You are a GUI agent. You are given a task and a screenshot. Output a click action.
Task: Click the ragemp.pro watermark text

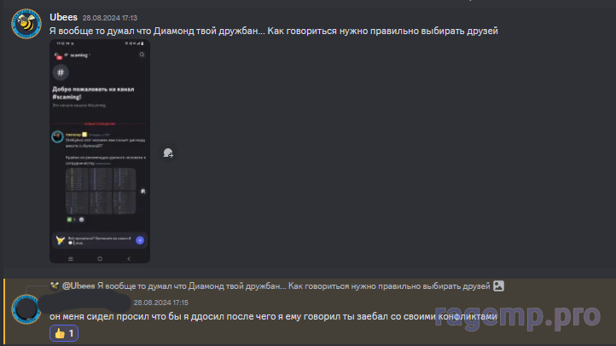coord(518,314)
